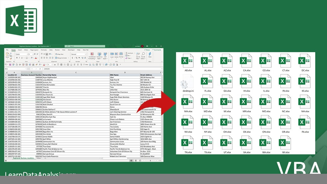Click the Cut scissors icon
Image resolution: width=327 pixels, height=184 pixels.
(11, 53)
